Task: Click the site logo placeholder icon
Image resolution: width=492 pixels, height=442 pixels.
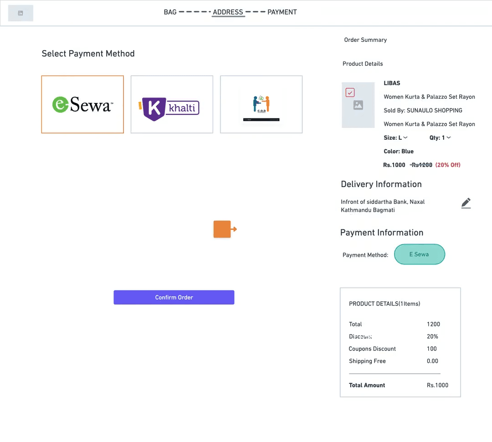Action: (20, 13)
